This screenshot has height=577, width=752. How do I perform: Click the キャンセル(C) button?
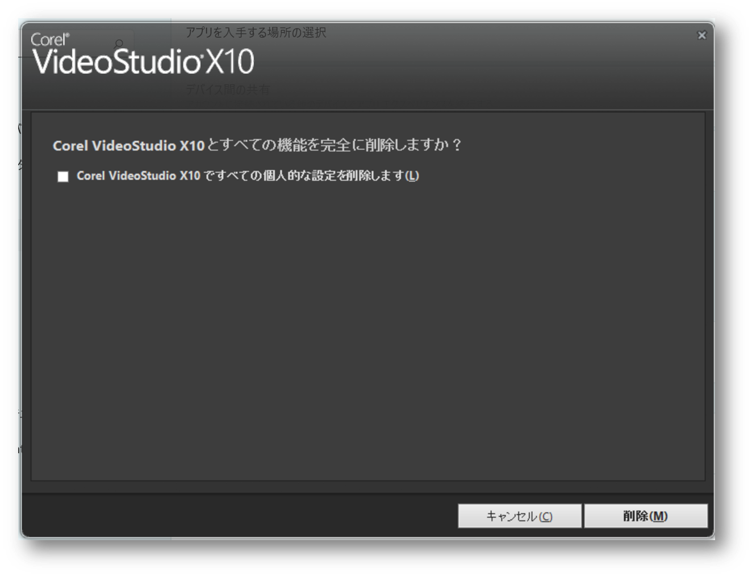520,516
